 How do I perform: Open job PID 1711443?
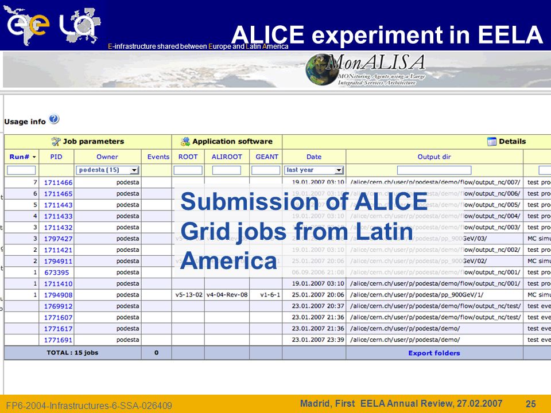pos(58,205)
